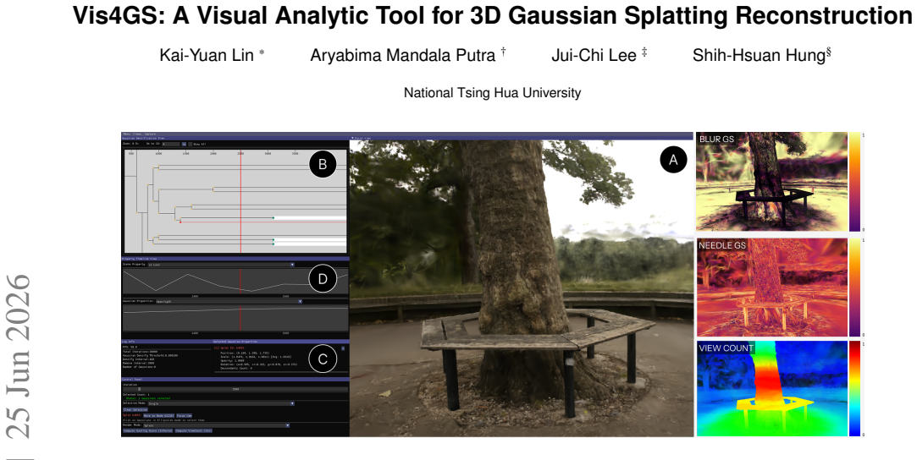Image resolution: width=917 pixels, height=460 pixels.
Task: Click the Gaussian Densification Tree panel title
Action: pos(143,139)
